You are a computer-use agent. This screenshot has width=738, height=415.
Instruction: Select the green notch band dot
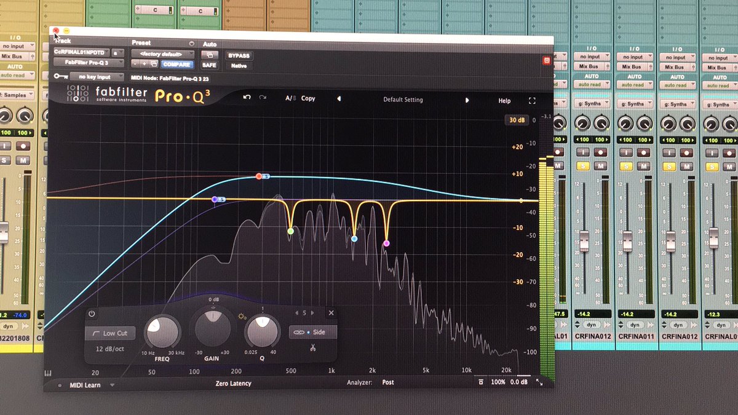pyautogui.click(x=291, y=231)
